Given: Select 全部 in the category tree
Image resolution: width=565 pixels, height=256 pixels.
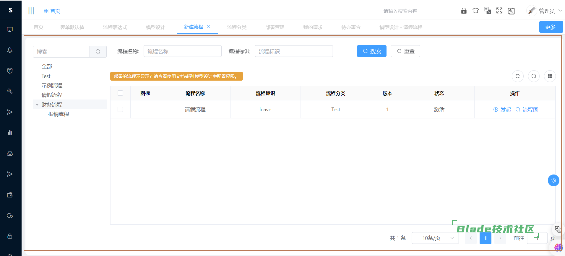Looking at the screenshot, I should click(x=47, y=66).
